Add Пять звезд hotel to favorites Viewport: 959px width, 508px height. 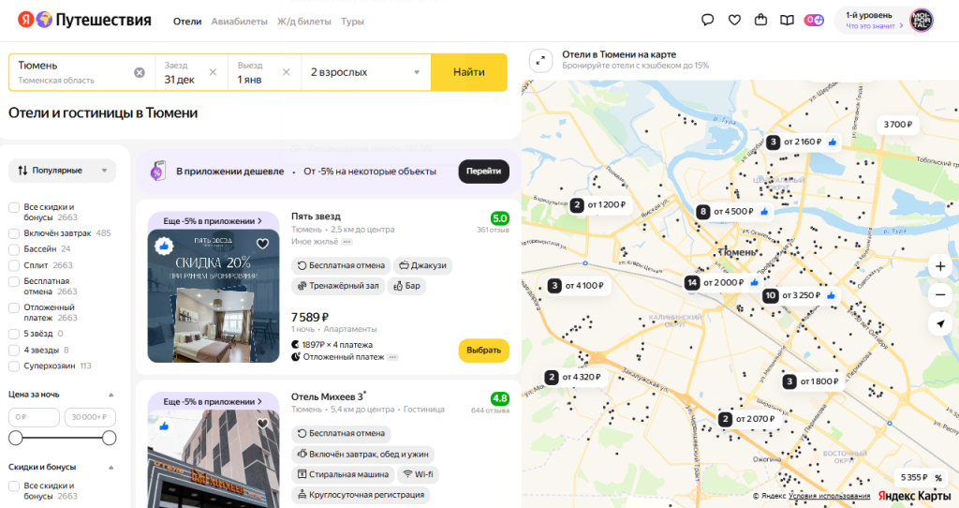click(x=263, y=245)
